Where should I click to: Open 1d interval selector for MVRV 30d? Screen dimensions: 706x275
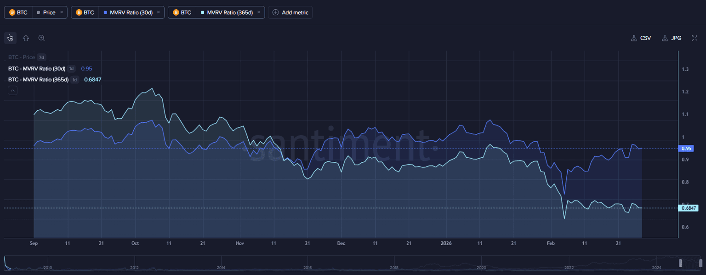71,69
